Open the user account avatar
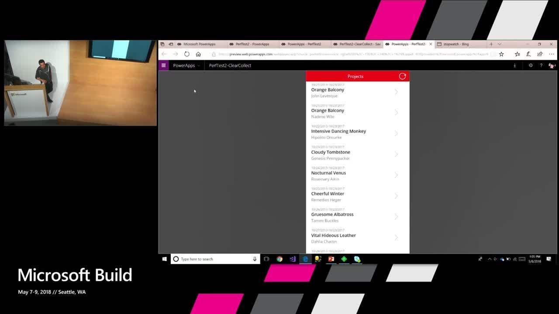Viewport: 559px width, 314px height. click(552, 65)
